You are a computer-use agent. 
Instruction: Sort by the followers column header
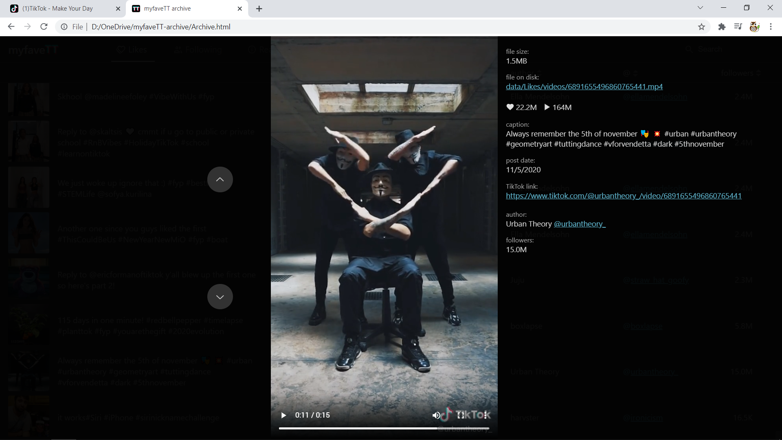click(740, 73)
